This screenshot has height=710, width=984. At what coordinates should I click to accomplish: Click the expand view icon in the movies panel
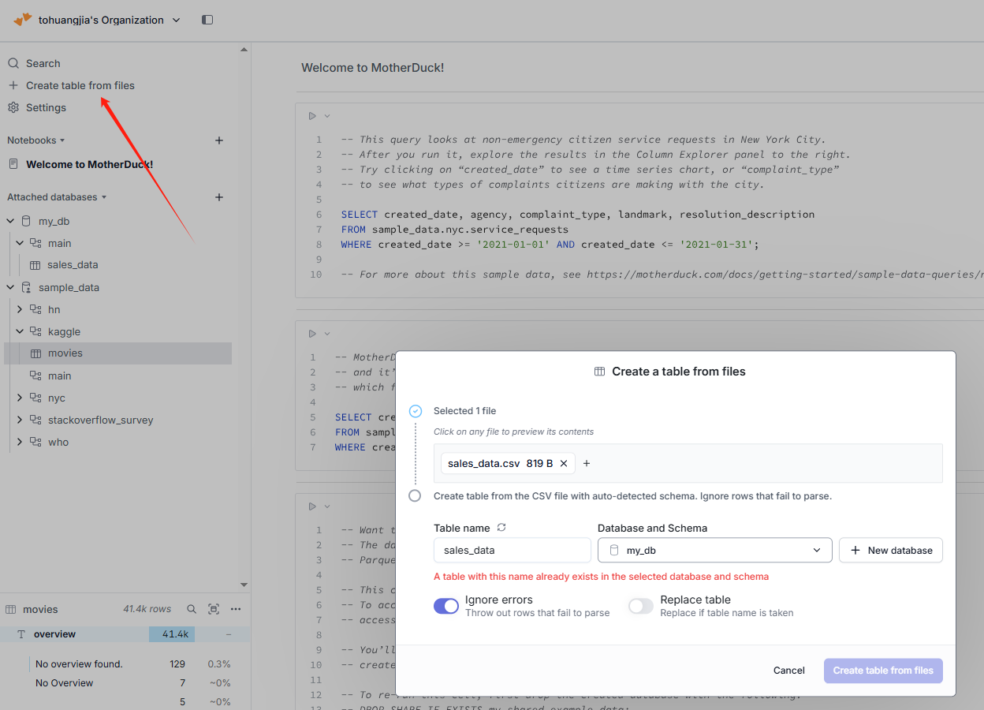[214, 609]
